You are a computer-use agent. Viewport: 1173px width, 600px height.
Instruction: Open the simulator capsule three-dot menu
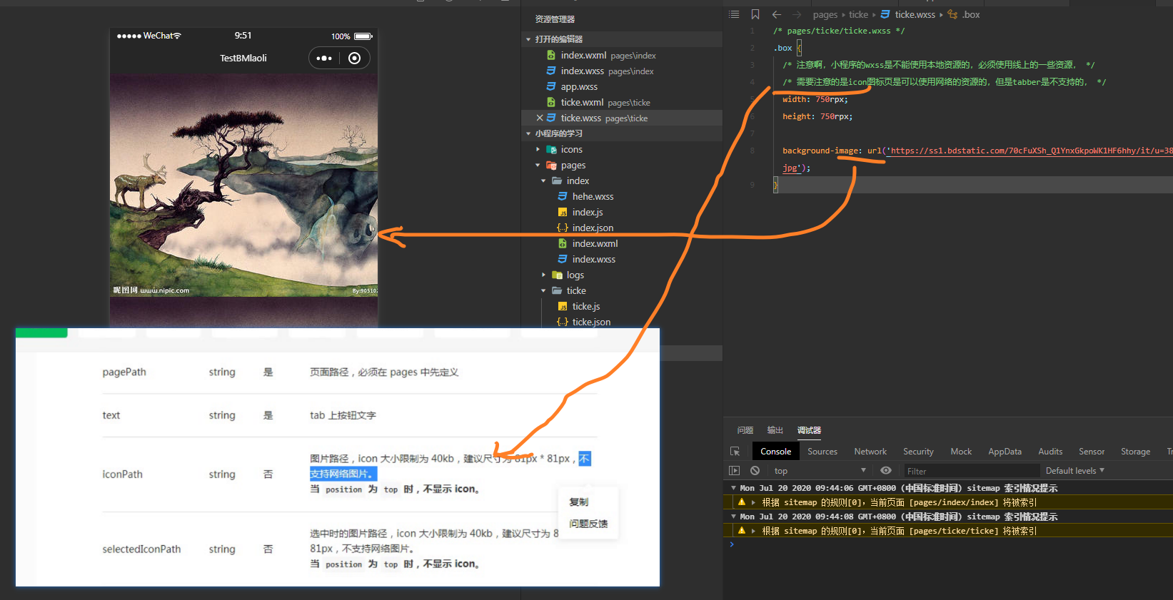pyautogui.click(x=324, y=59)
